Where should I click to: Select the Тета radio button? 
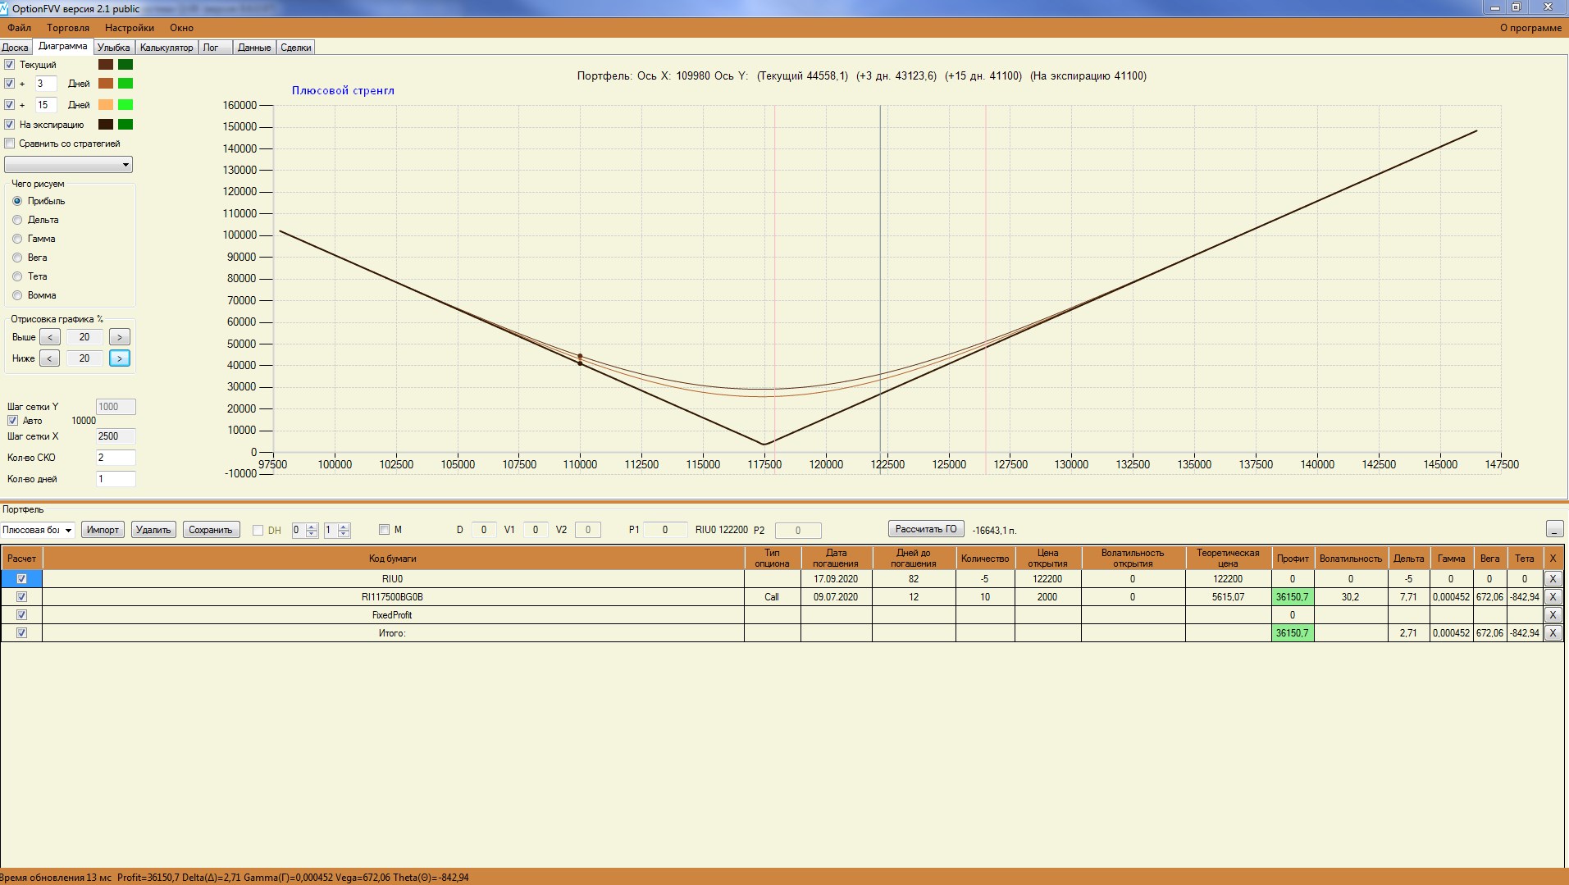pyautogui.click(x=17, y=276)
